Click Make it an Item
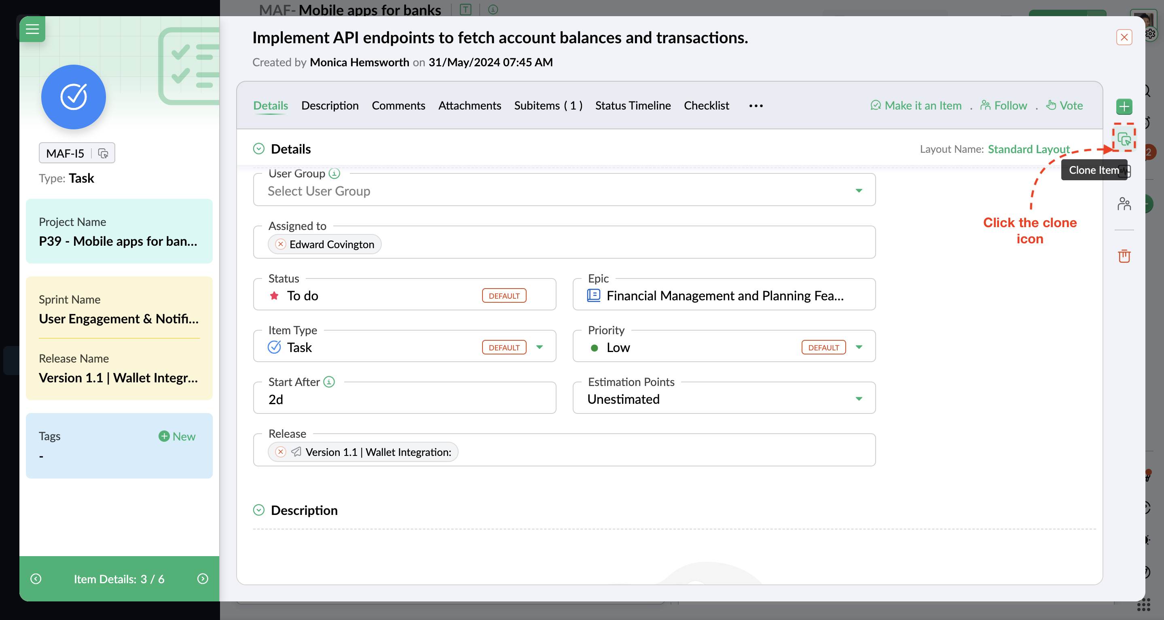This screenshot has height=620, width=1164. coord(916,105)
